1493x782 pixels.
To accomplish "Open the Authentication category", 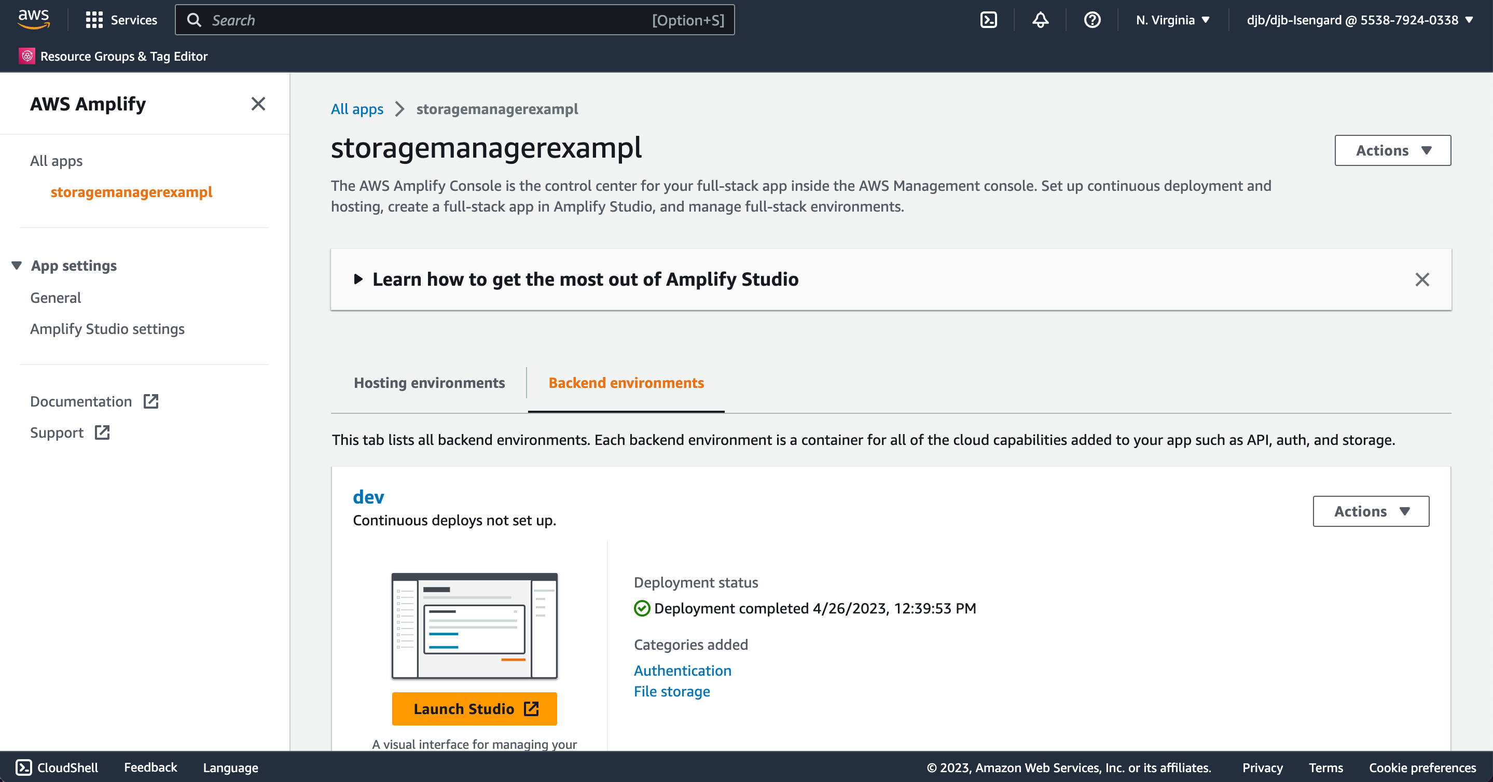I will (682, 670).
